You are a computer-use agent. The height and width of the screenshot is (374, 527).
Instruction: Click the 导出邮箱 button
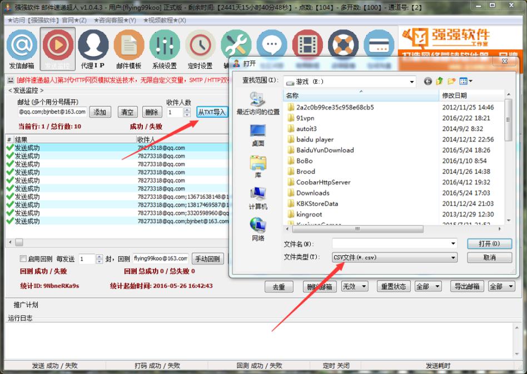(467, 286)
